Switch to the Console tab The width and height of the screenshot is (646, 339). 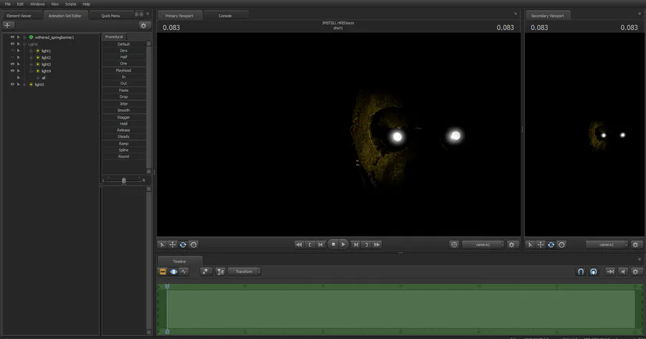225,16
